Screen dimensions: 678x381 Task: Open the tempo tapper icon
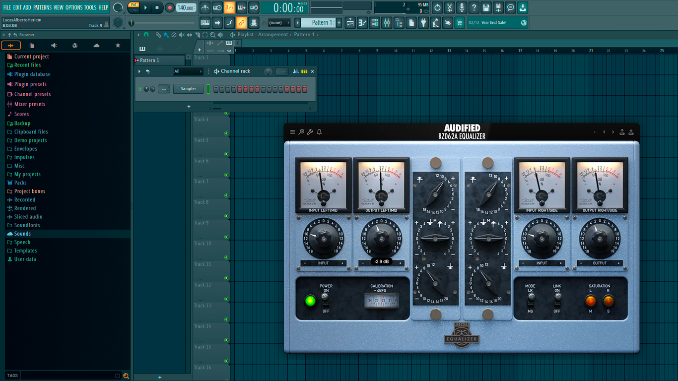coord(435,22)
